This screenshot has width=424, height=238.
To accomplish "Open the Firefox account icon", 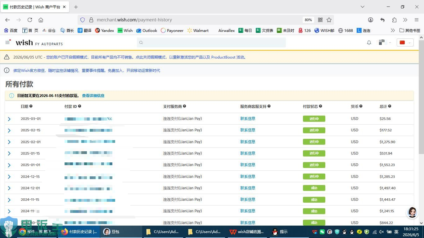I will [x=371, y=20].
